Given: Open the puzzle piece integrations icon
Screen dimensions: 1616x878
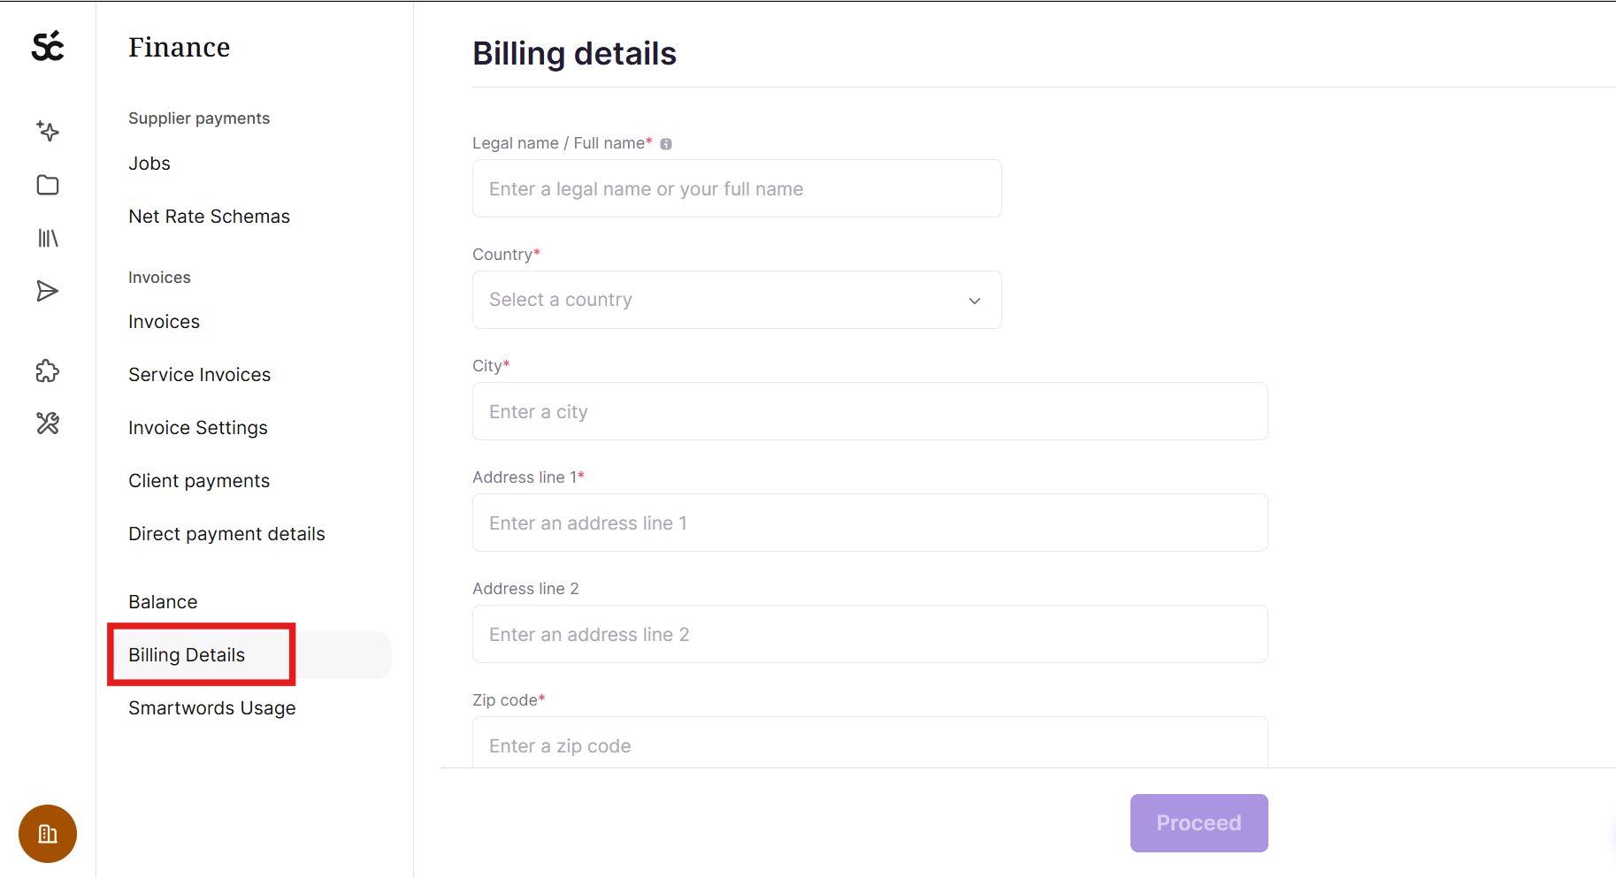Looking at the screenshot, I should coord(48,370).
